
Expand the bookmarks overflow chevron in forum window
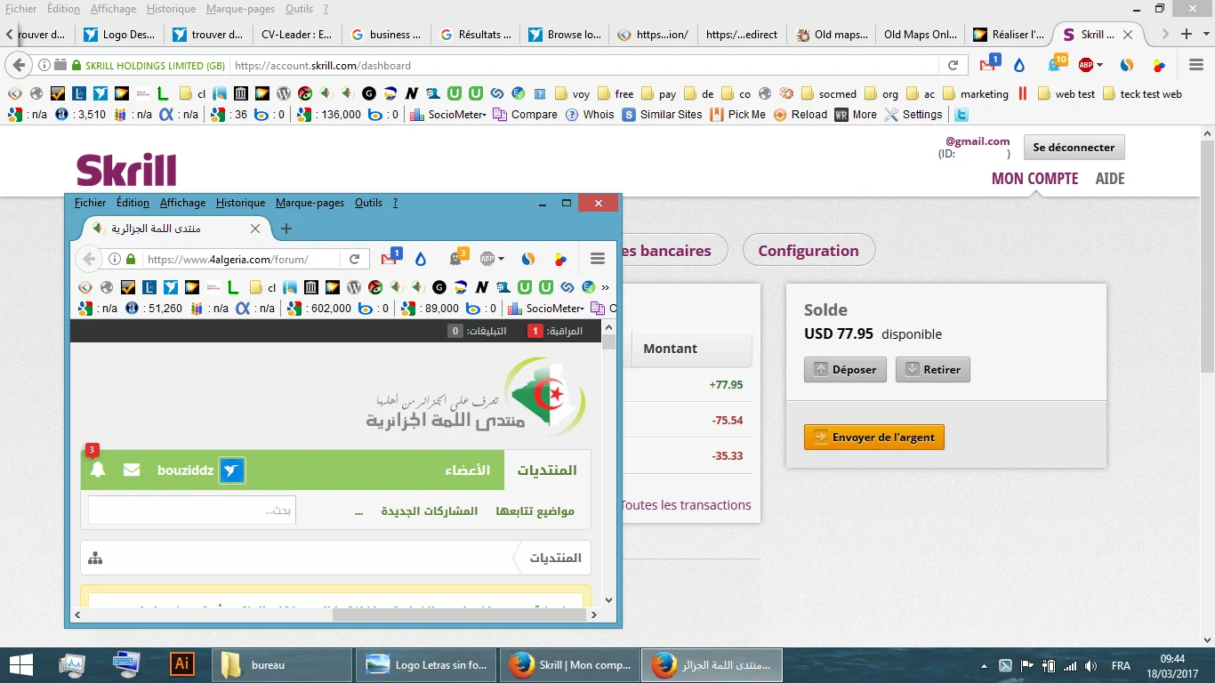point(605,287)
